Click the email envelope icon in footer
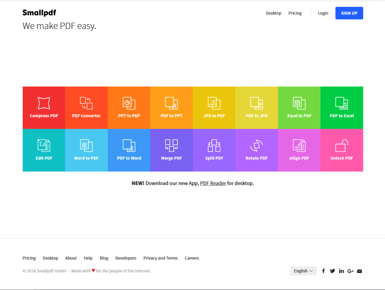385x290 pixels. (x=359, y=271)
